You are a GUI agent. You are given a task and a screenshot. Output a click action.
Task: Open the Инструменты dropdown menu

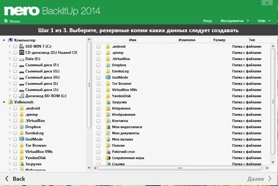(x=235, y=21)
